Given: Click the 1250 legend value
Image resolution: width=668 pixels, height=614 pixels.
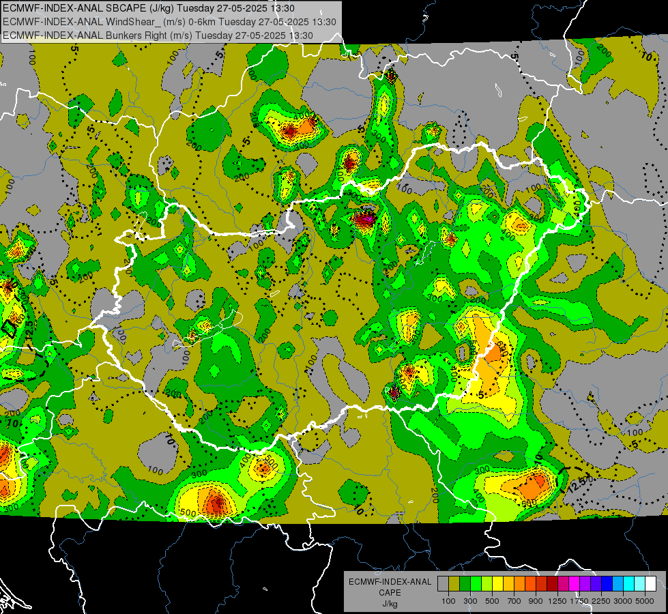Looking at the screenshot, I should tap(557, 601).
